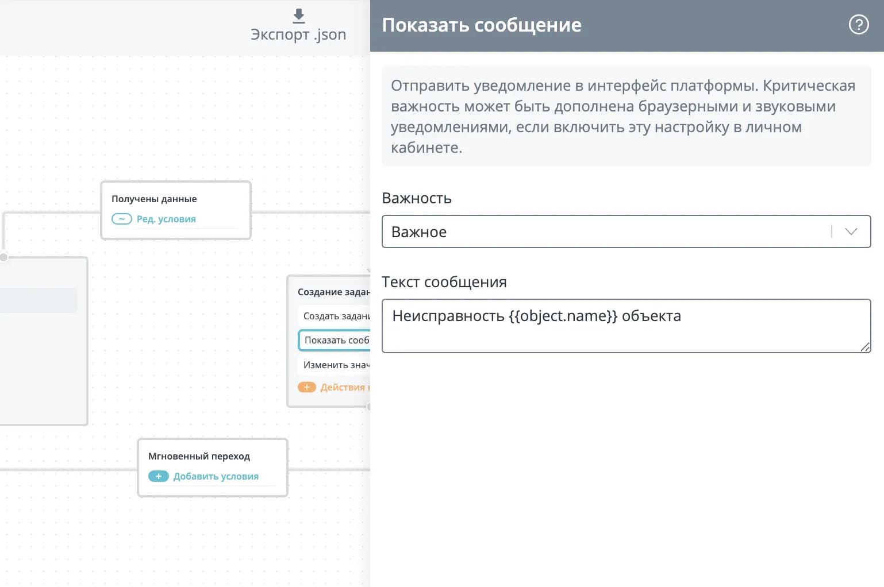This screenshot has height=587, width=884.
Task: Click the export download arrow icon
Action: 299,16
